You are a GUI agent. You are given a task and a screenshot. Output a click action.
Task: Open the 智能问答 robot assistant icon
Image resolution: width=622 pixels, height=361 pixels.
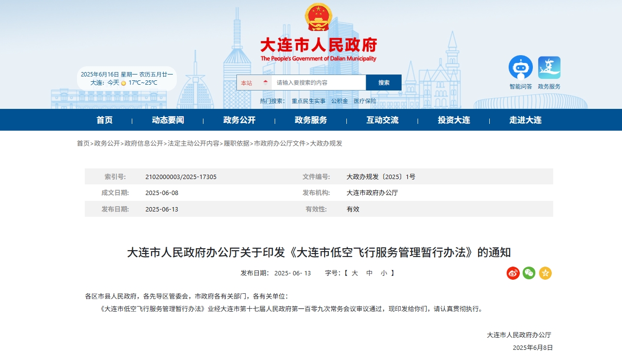pos(520,68)
